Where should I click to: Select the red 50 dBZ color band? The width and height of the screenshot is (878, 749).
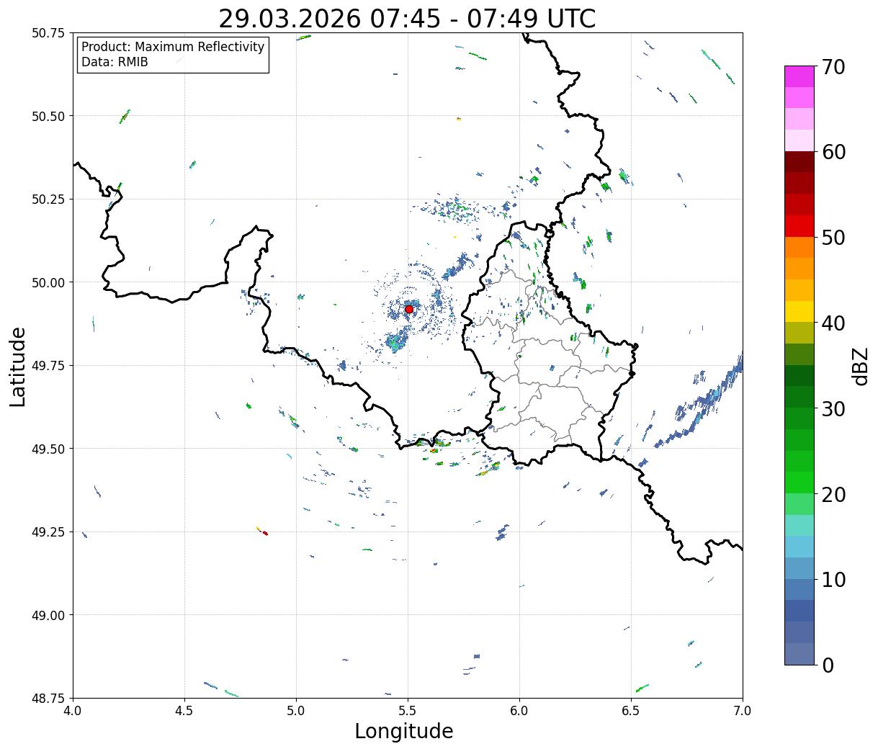[799, 226]
